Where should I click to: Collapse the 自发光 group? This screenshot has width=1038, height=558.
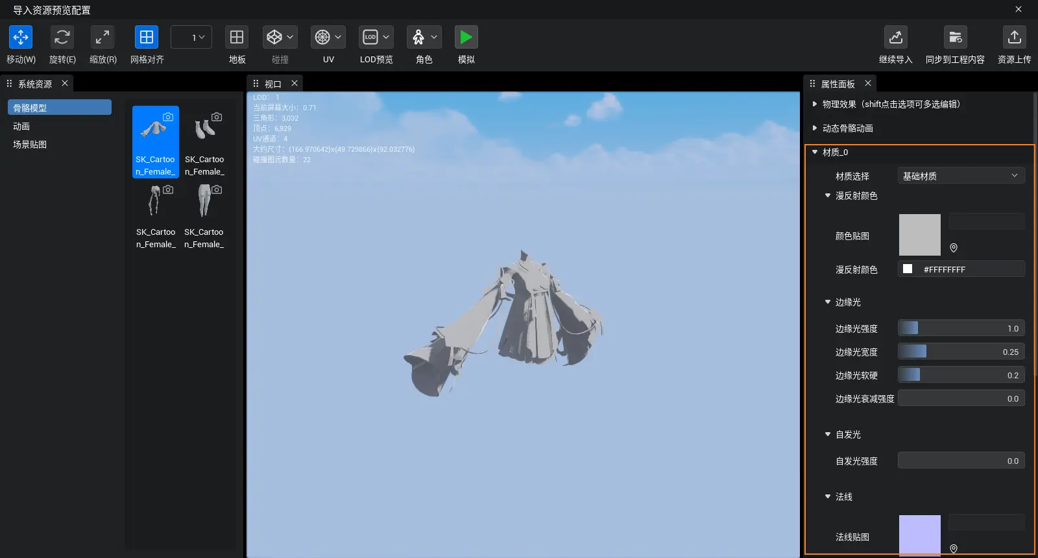pos(828,434)
